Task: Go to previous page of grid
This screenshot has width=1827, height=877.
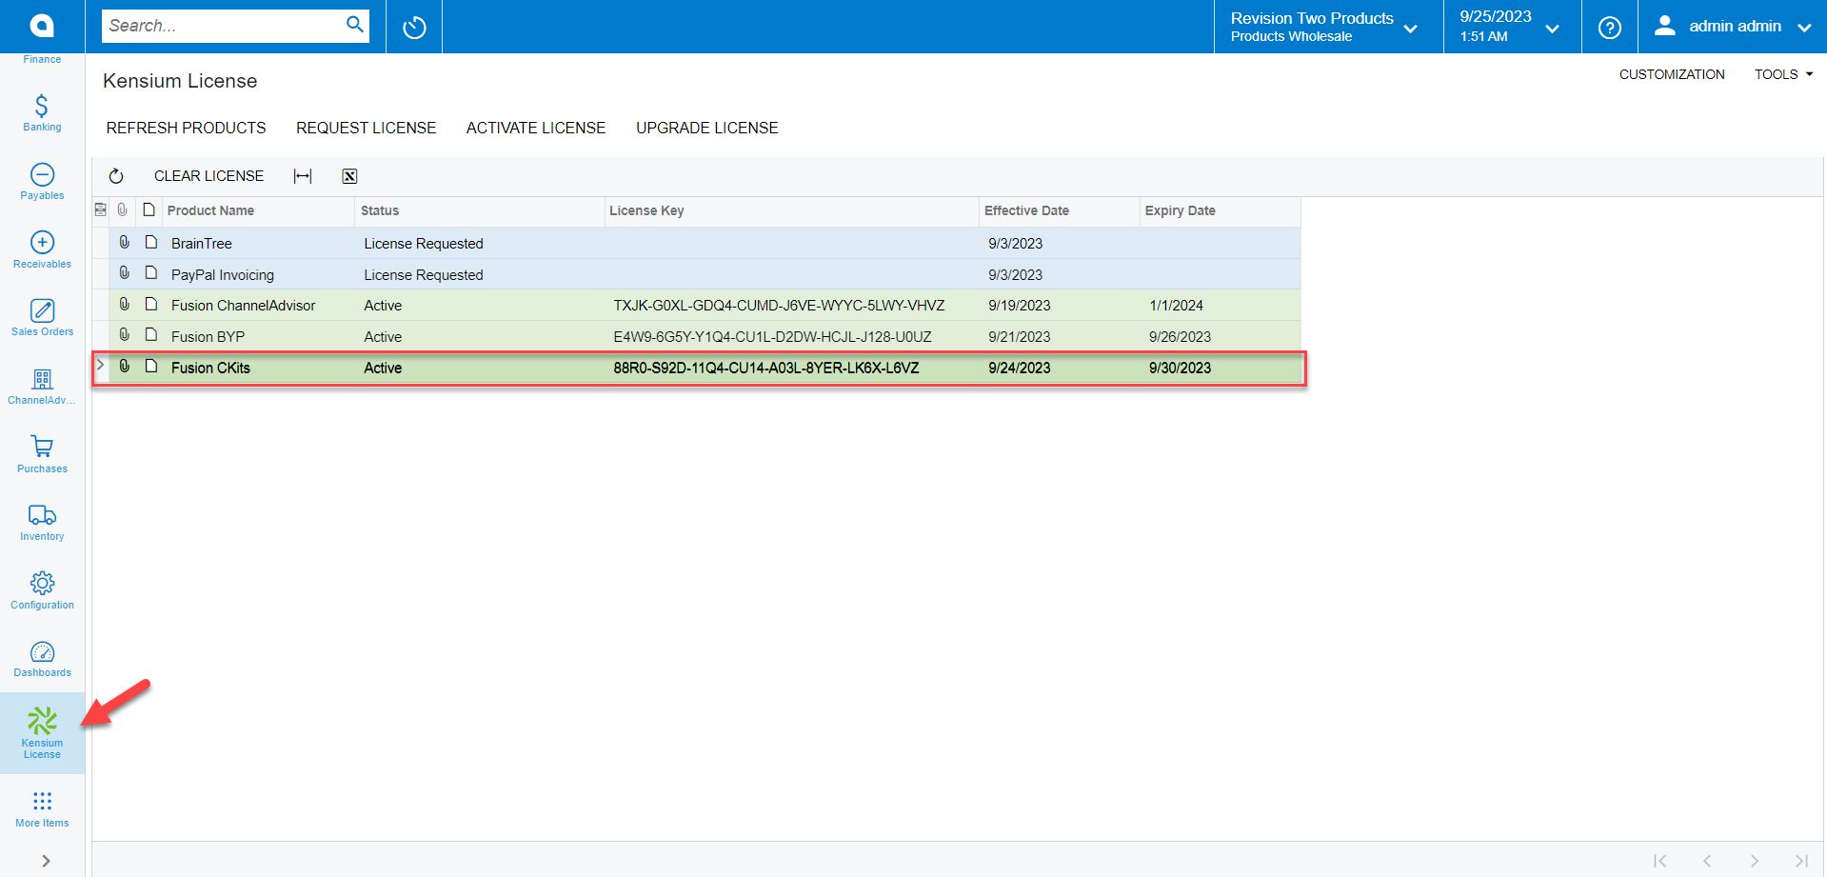Action: point(1707,861)
